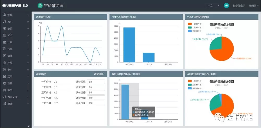This screenshot has height=129, width=261.
Task: Click the 费用交接 fee handover icon
Action: 5,97
